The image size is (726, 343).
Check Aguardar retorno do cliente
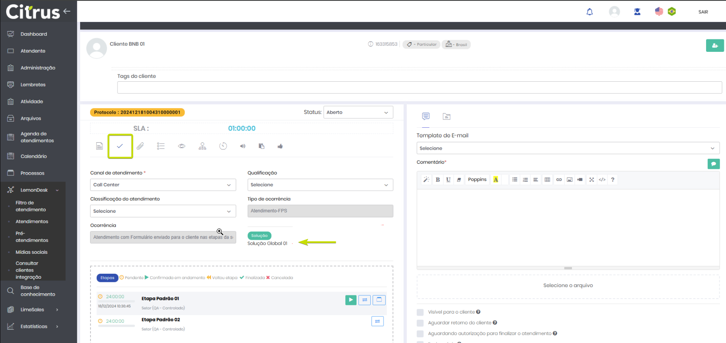pos(420,323)
